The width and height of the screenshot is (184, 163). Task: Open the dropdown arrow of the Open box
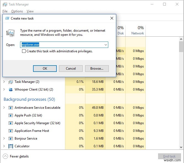pos(106,45)
